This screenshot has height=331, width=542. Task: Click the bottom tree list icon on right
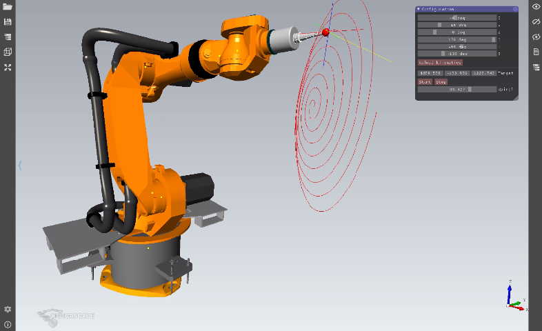pyautogui.click(x=536, y=67)
